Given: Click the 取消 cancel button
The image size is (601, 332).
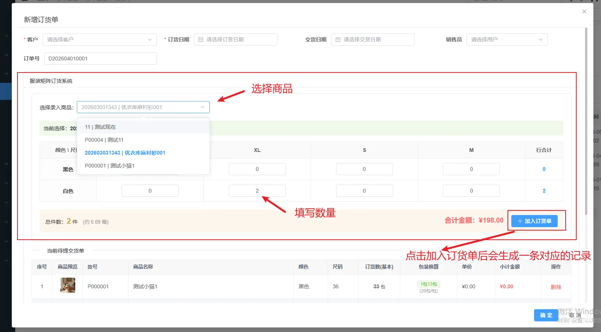Looking at the screenshot, I should click(575, 315).
